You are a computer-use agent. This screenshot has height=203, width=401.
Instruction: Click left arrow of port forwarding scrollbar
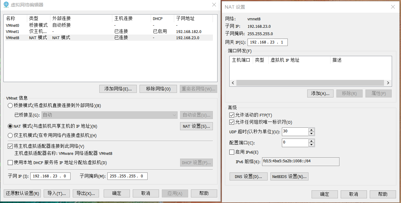pos(233,83)
